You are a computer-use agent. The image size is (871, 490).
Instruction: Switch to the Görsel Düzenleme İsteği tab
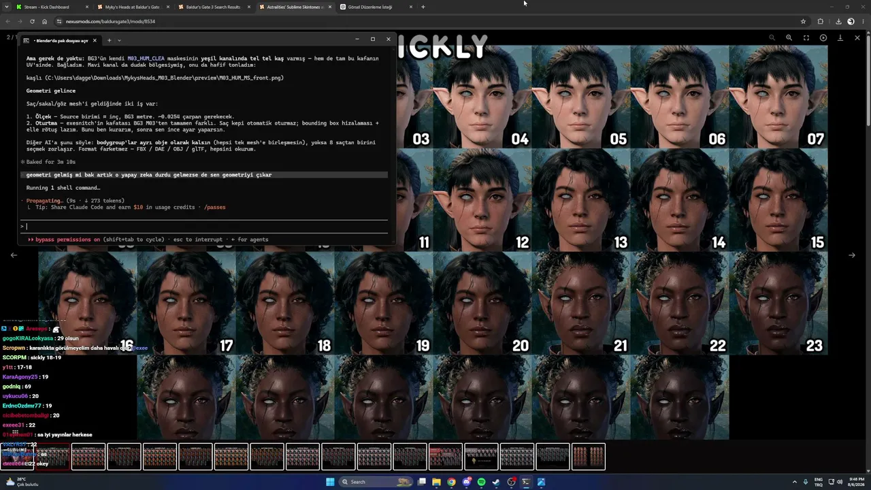point(376,7)
